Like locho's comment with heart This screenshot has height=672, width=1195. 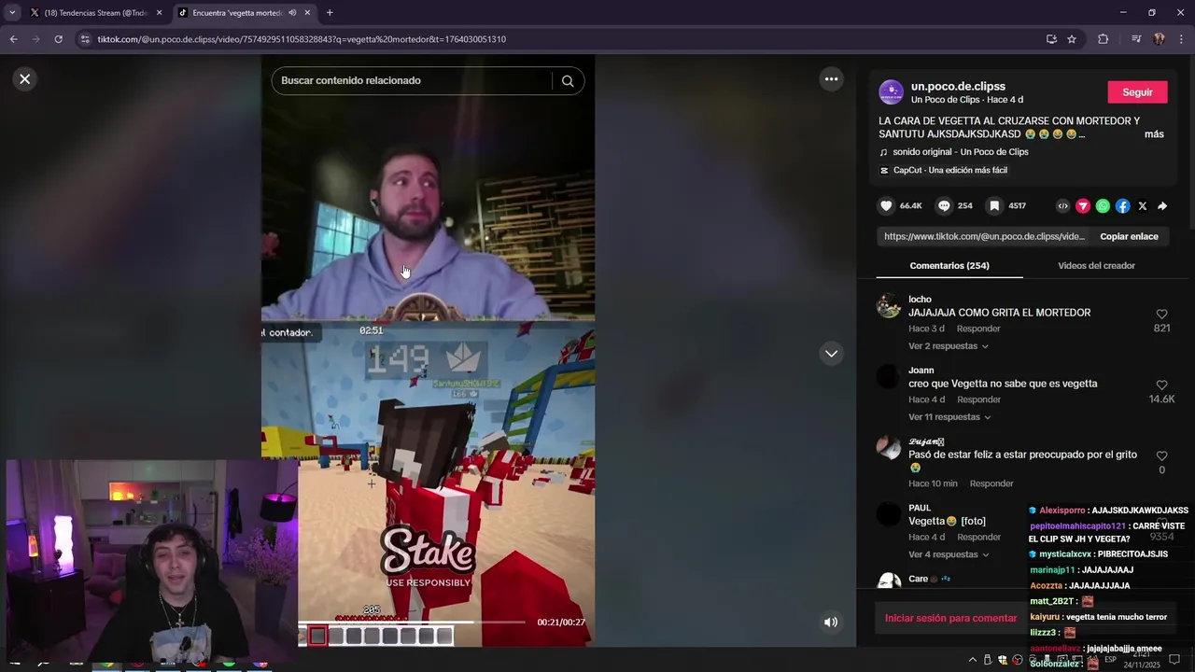pyautogui.click(x=1161, y=315)
